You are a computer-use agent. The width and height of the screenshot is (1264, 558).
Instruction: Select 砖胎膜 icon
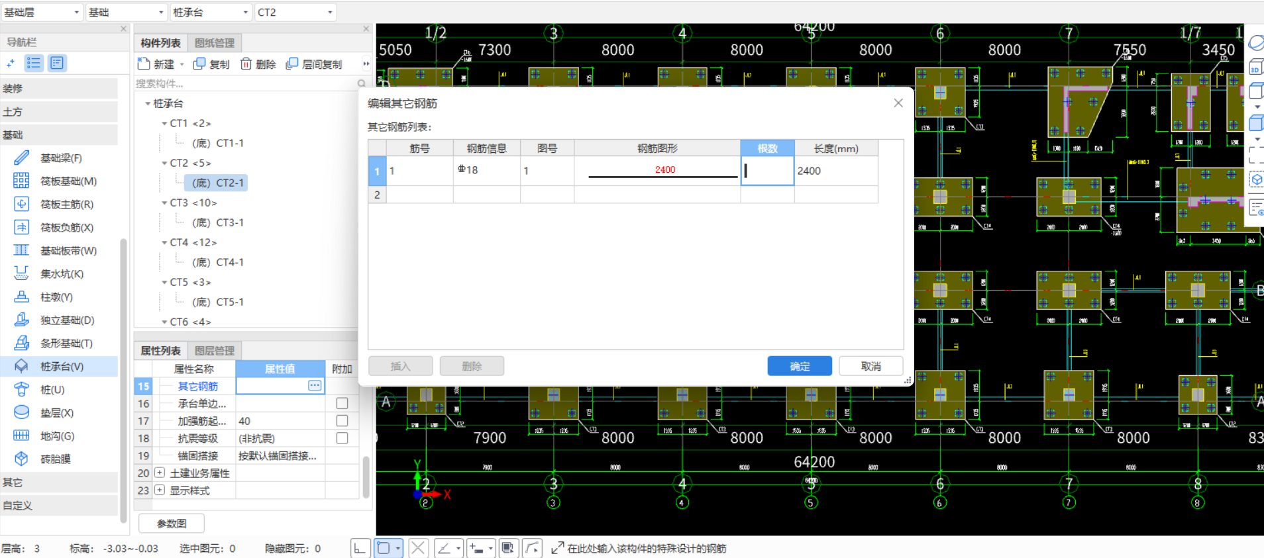(21, 459)
